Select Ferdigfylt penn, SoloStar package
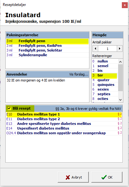Viewport: 129px width, 187px height. [x=47, y=50]
